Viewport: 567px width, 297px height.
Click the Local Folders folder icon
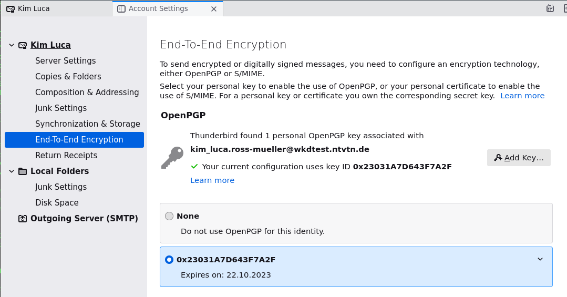(23, 171)
